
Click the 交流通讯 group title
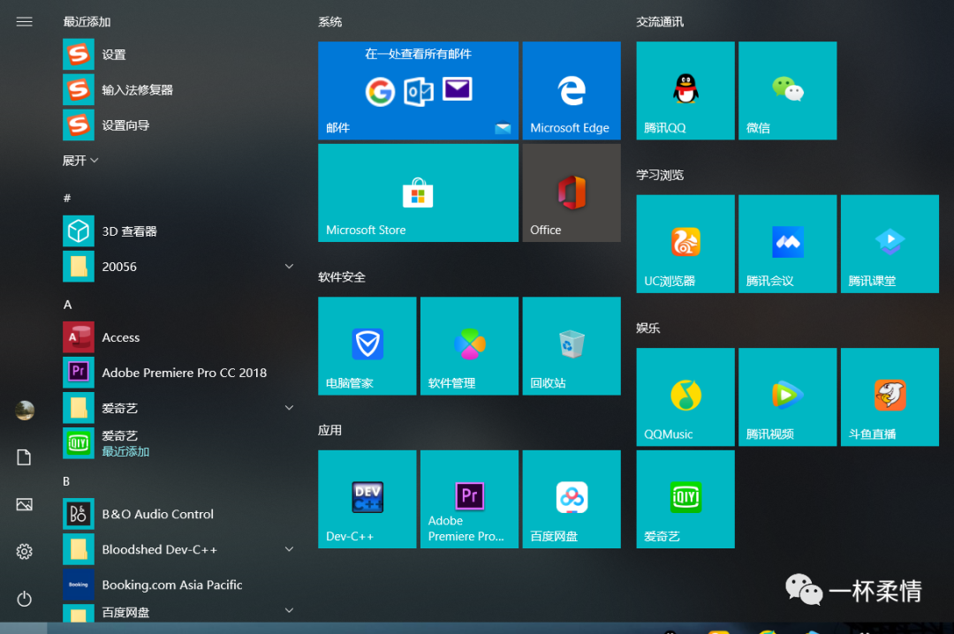[x=660, y=22]
